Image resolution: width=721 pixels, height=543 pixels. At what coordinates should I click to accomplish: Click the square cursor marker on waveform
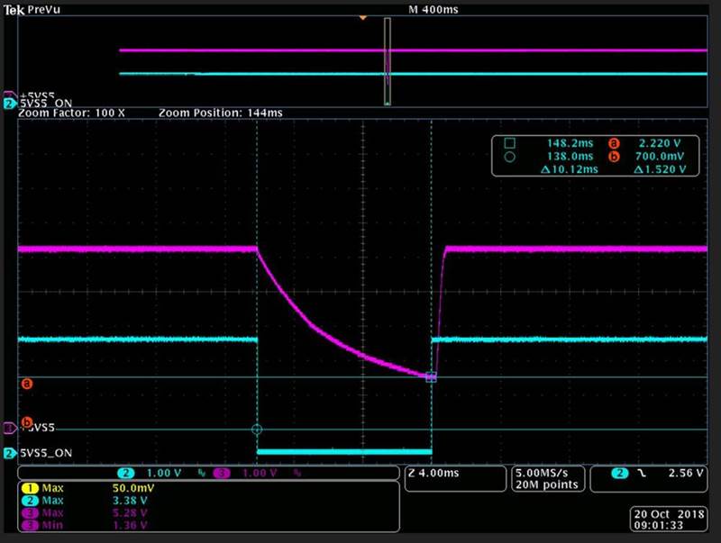click(x=431, y=377)
